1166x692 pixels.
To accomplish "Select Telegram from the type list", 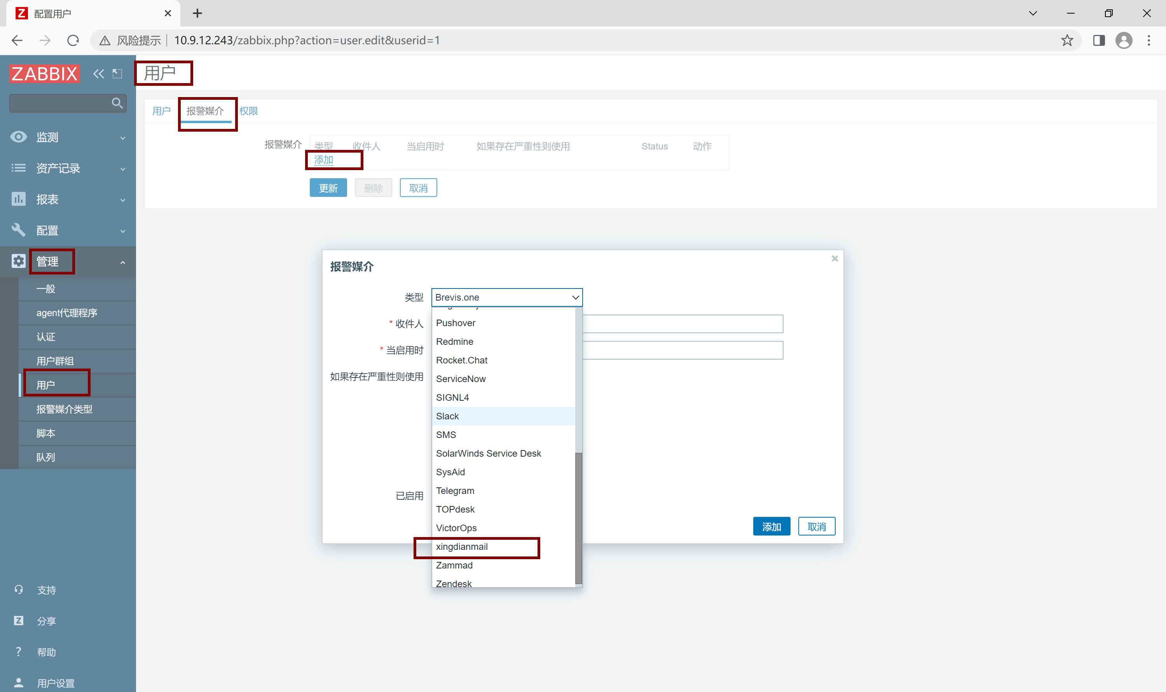I will 503,491.
